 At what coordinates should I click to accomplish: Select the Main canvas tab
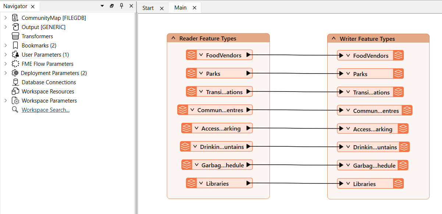tap(180, 8)
